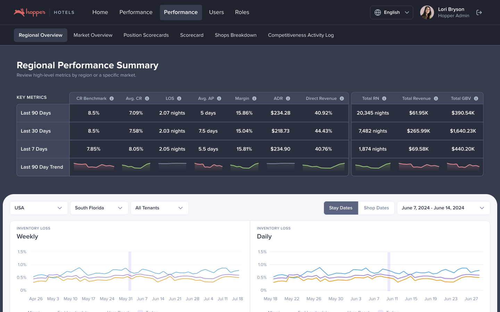This screenshot has width=500, height=312.
Task: Open the June 7 - June 14 date range picker
Action: pos(443,208)
